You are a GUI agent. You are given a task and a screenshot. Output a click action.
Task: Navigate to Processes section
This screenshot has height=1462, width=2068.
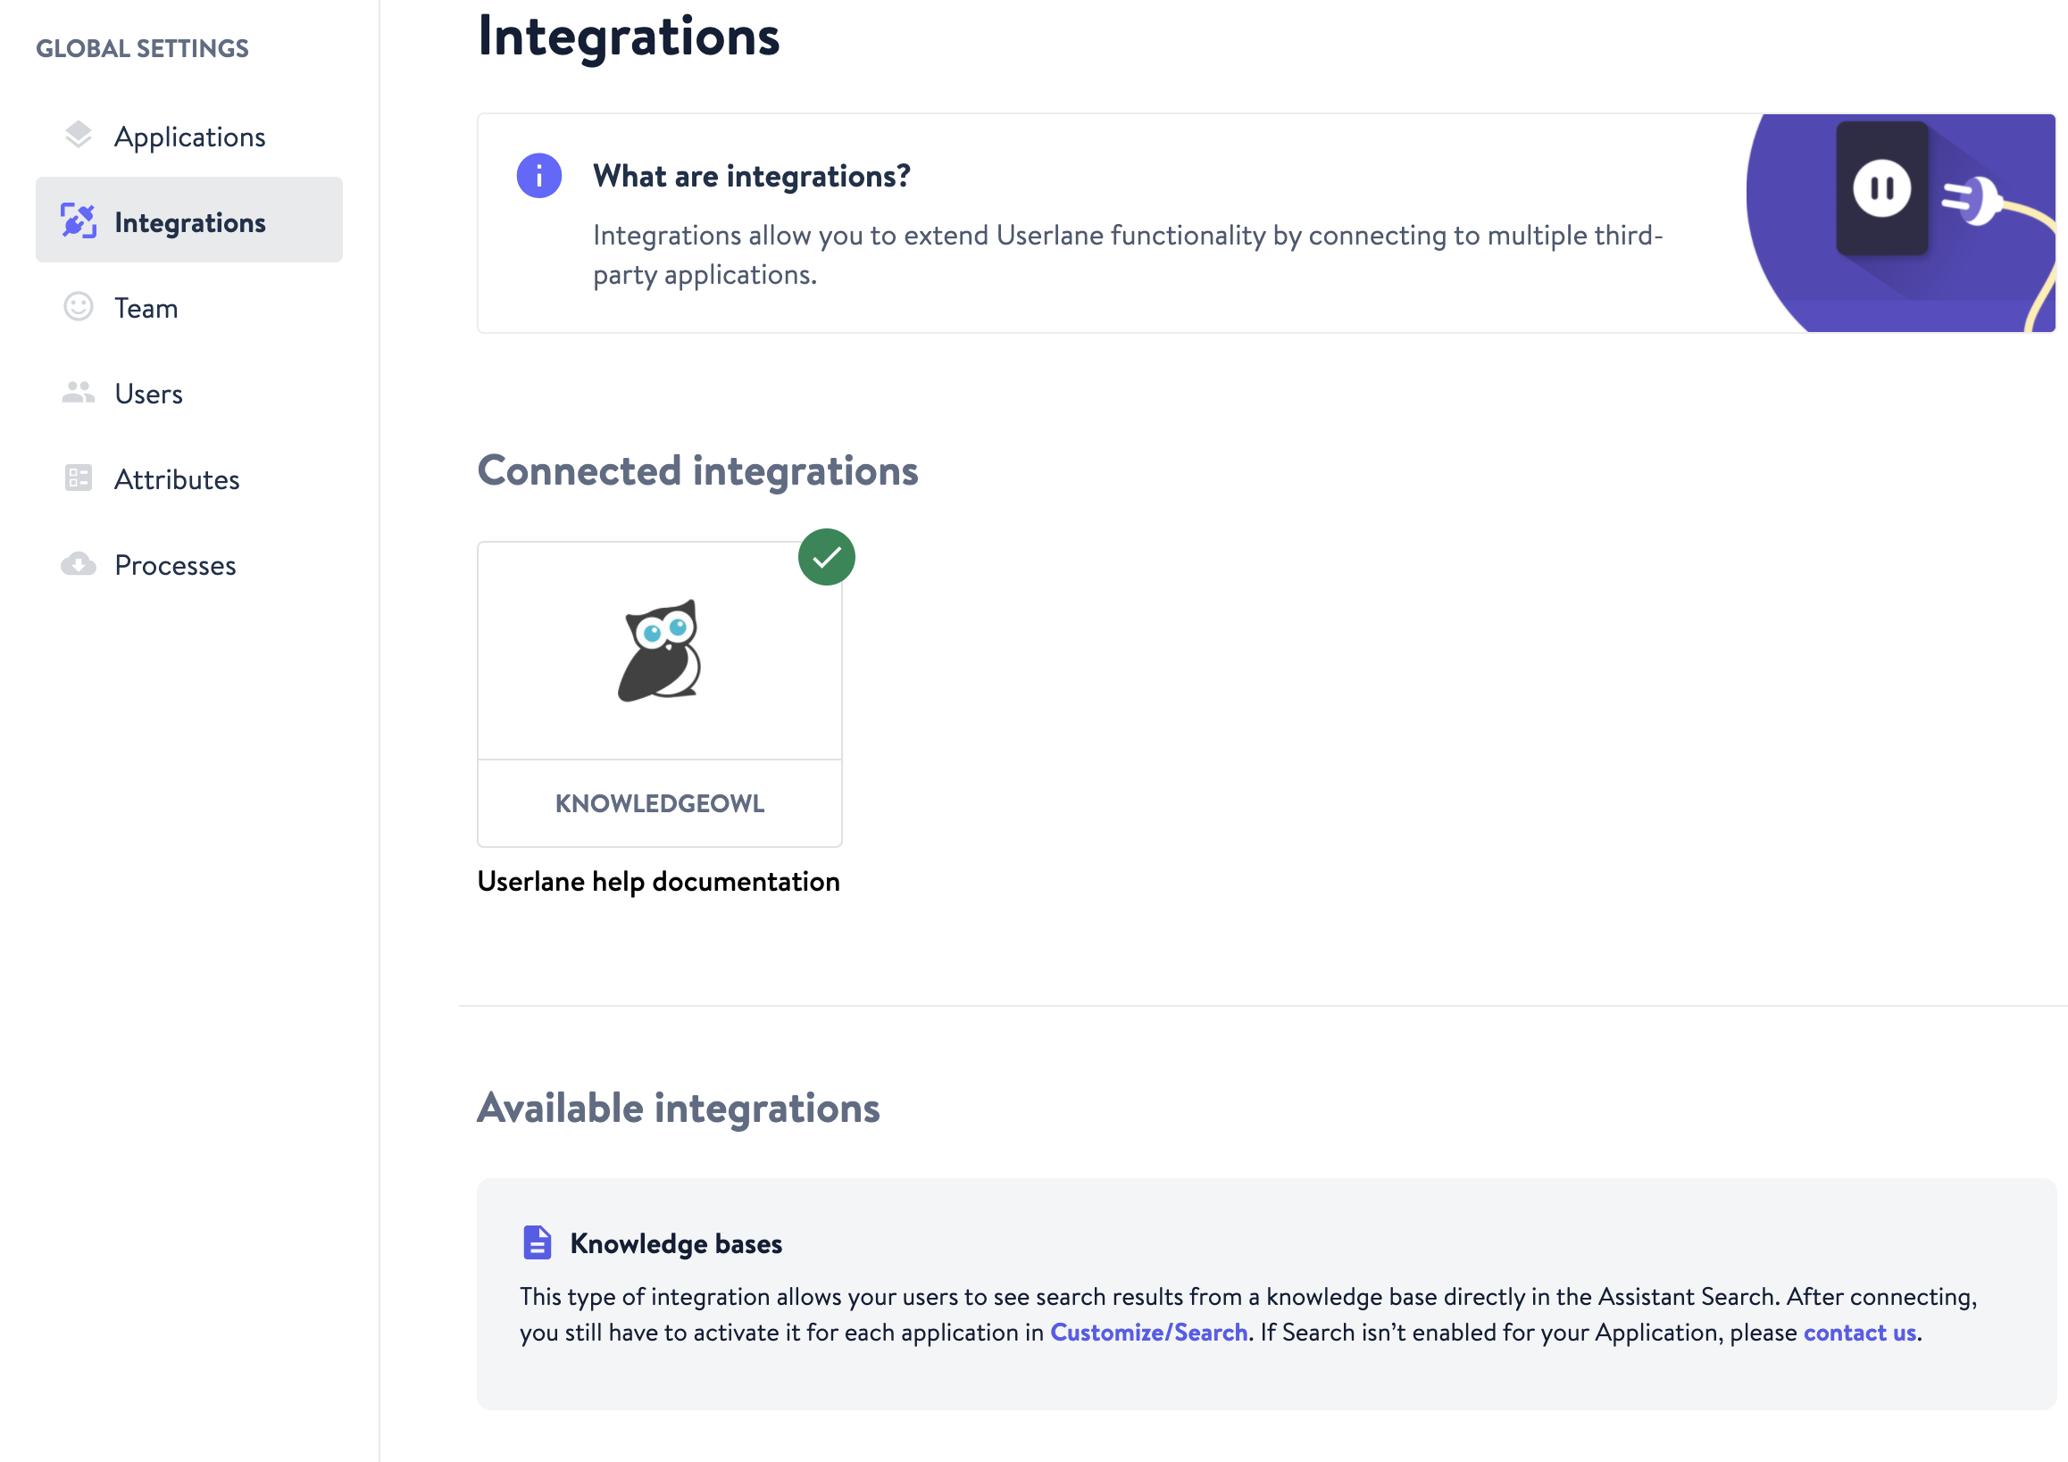point(175,565)
